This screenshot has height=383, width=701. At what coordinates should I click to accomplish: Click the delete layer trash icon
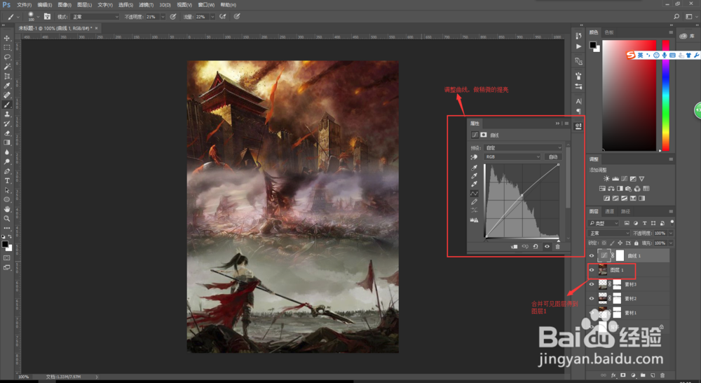pos(662,375)
